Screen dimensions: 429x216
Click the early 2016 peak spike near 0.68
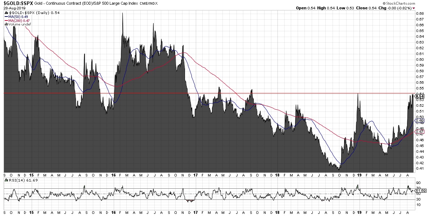[x=123, y=14]
